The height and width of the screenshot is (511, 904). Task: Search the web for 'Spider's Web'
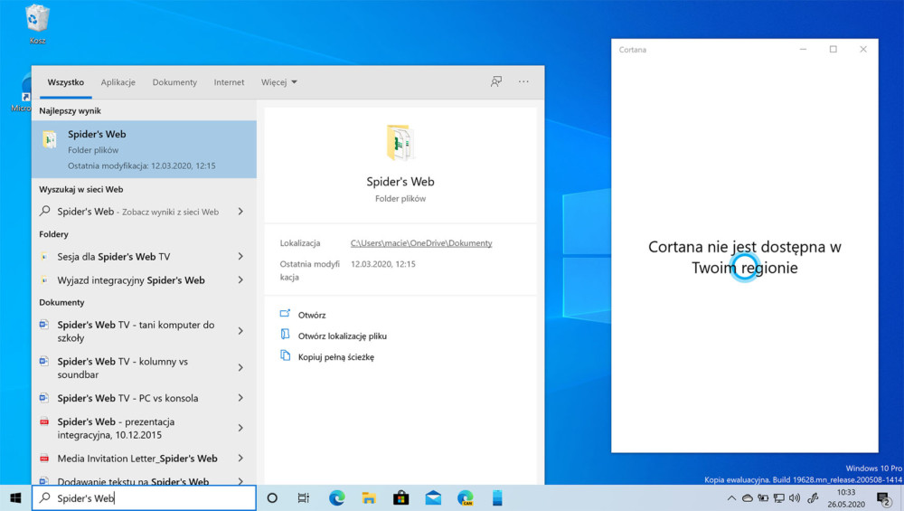click(x=132, y=212)
